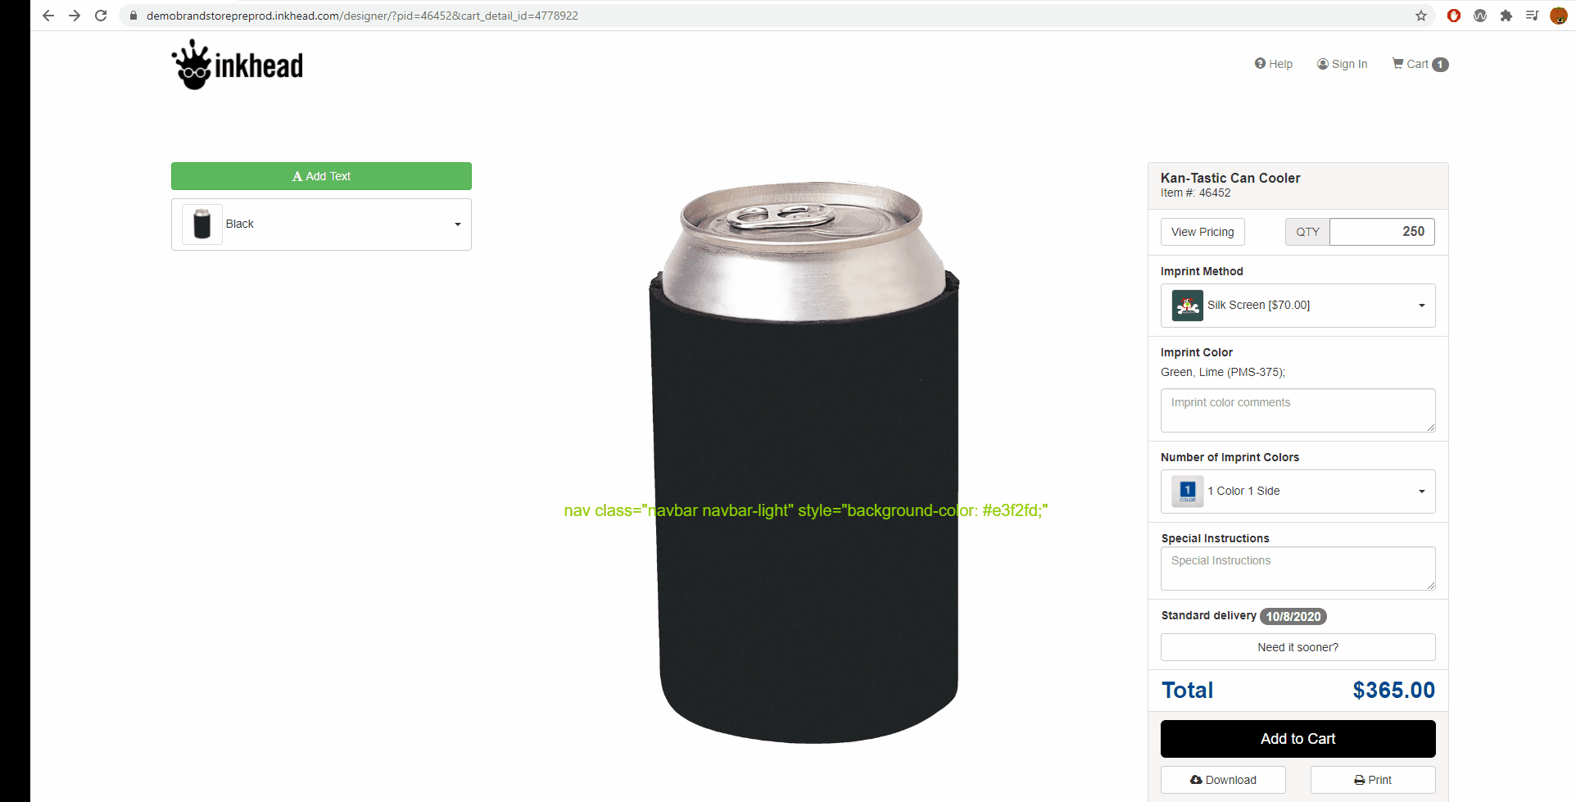
Task: Click the green Add Text button
Action: click(x=321, y=176)
